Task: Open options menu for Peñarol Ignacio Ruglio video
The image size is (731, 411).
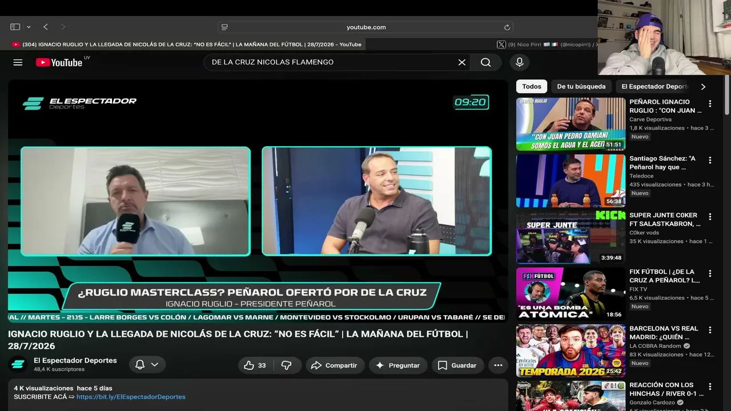Action: pos(710,103)
